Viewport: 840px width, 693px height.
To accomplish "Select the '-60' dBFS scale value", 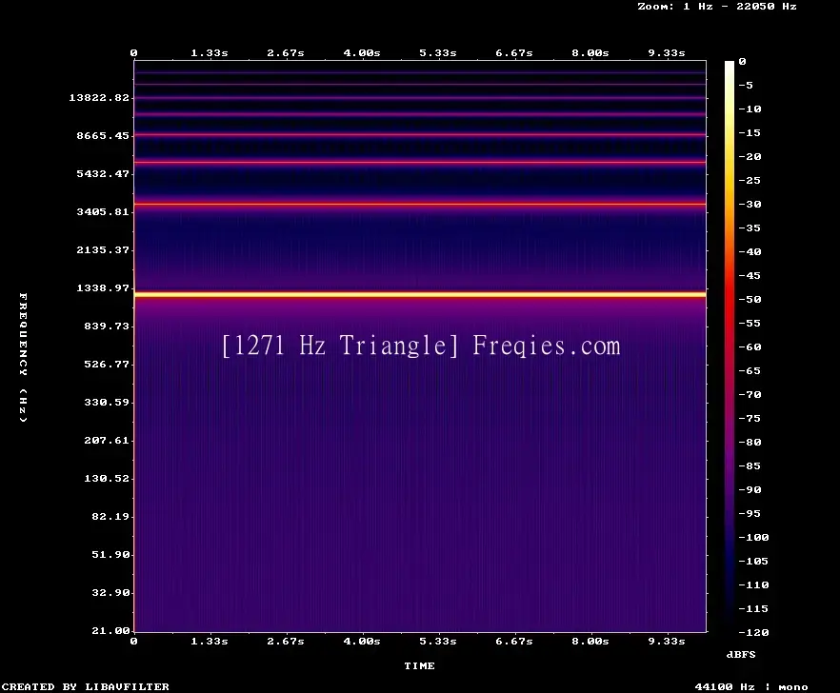I will [x=750, y=347].
